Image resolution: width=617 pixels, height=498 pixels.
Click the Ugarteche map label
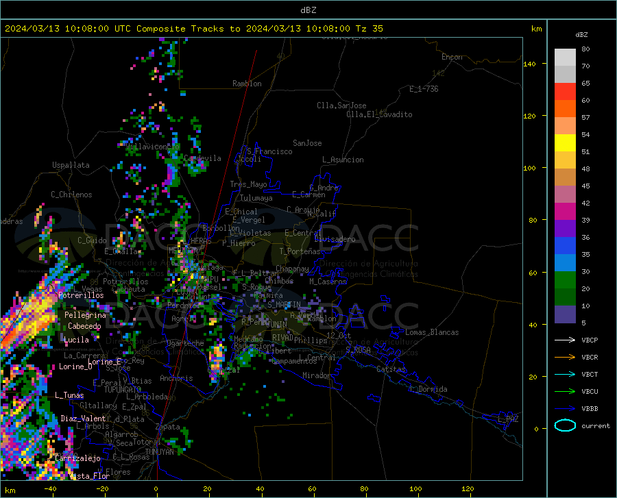coord(185,343)
